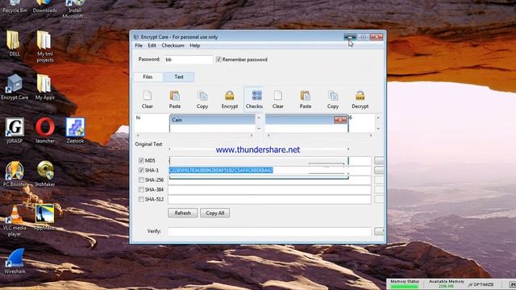516x290 pixels.
Task: Open the Help menu
Action: [195, 45]
